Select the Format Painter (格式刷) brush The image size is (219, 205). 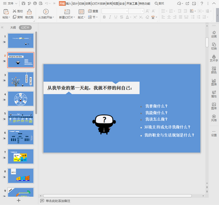pos(29,14)
